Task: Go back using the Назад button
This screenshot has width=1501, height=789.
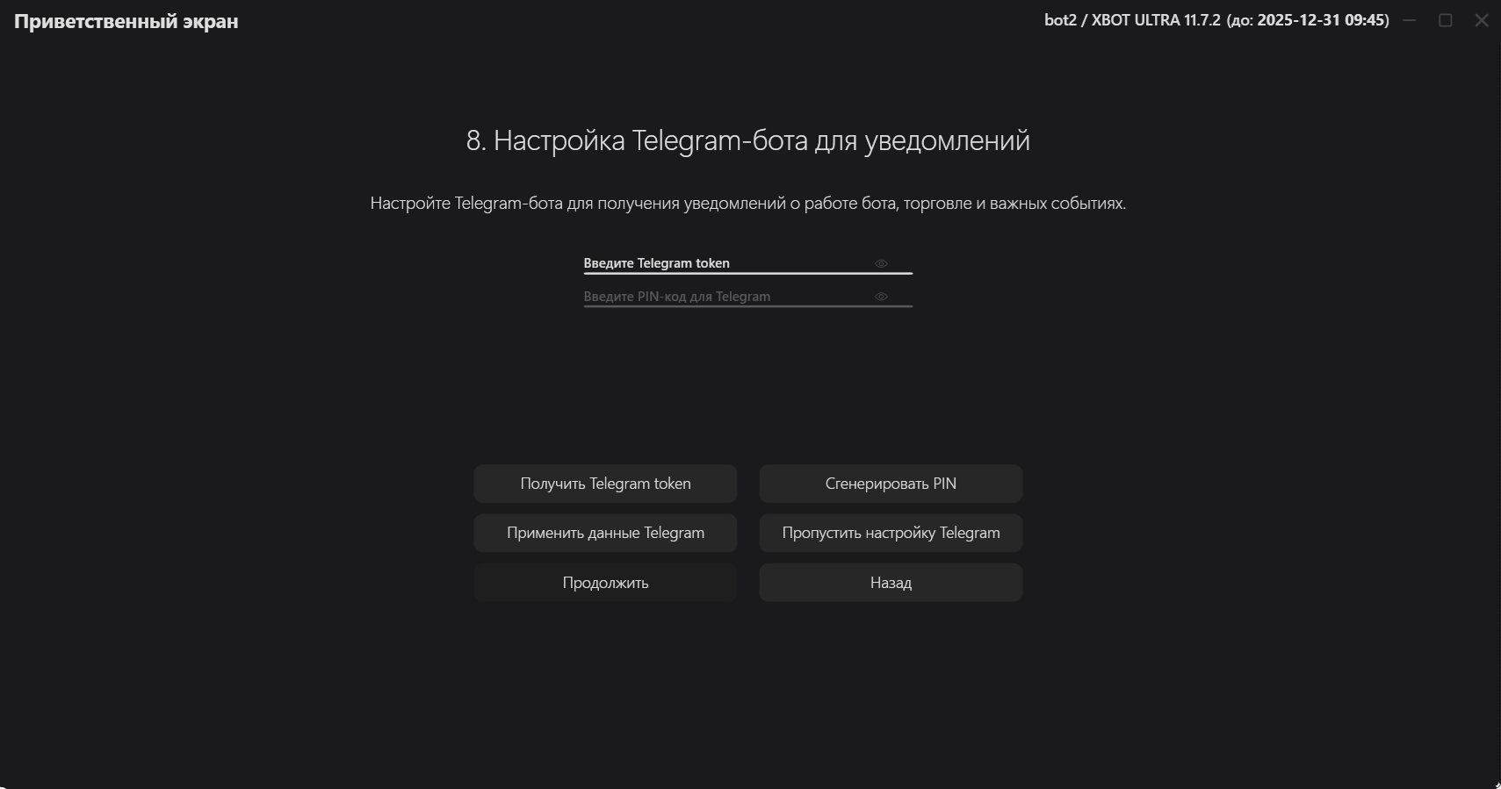Action: coord(891,583)
